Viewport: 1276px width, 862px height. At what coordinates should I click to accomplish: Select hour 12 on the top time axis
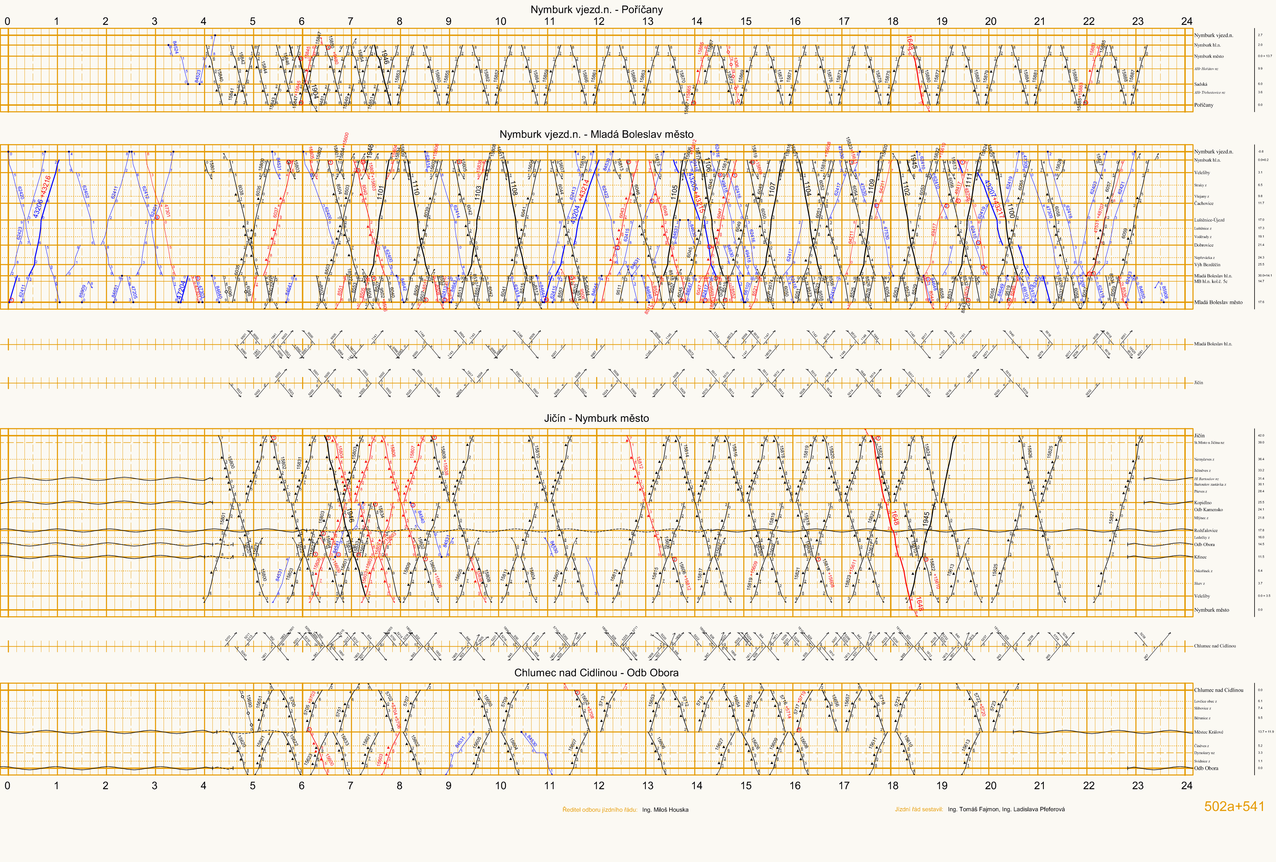pyautogui.click(x=598, y=21)
